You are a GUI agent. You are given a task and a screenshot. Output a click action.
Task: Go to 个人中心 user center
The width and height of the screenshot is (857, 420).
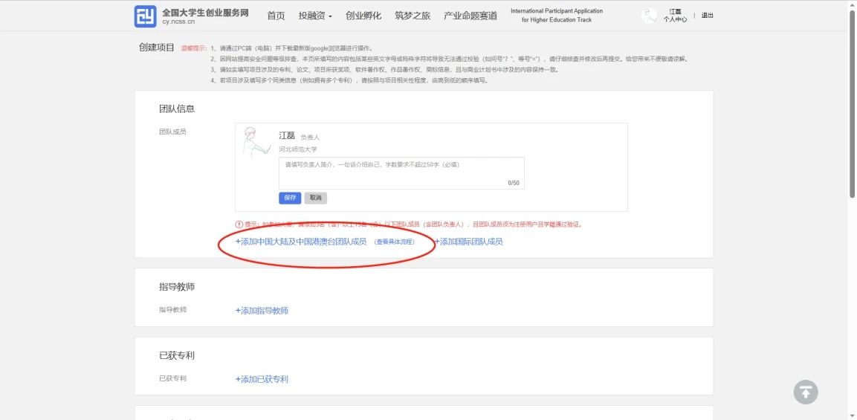click(x=675, y=19)
